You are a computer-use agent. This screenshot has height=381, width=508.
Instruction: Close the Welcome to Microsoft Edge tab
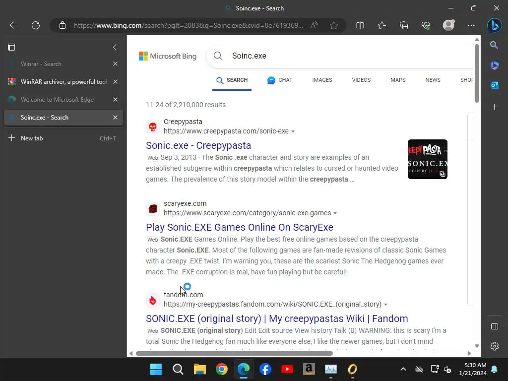tap(115, 99)
